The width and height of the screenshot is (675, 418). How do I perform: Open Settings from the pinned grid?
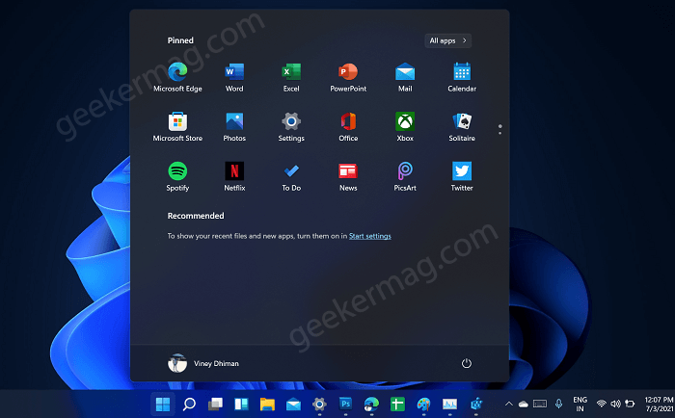tap(291, 127)
